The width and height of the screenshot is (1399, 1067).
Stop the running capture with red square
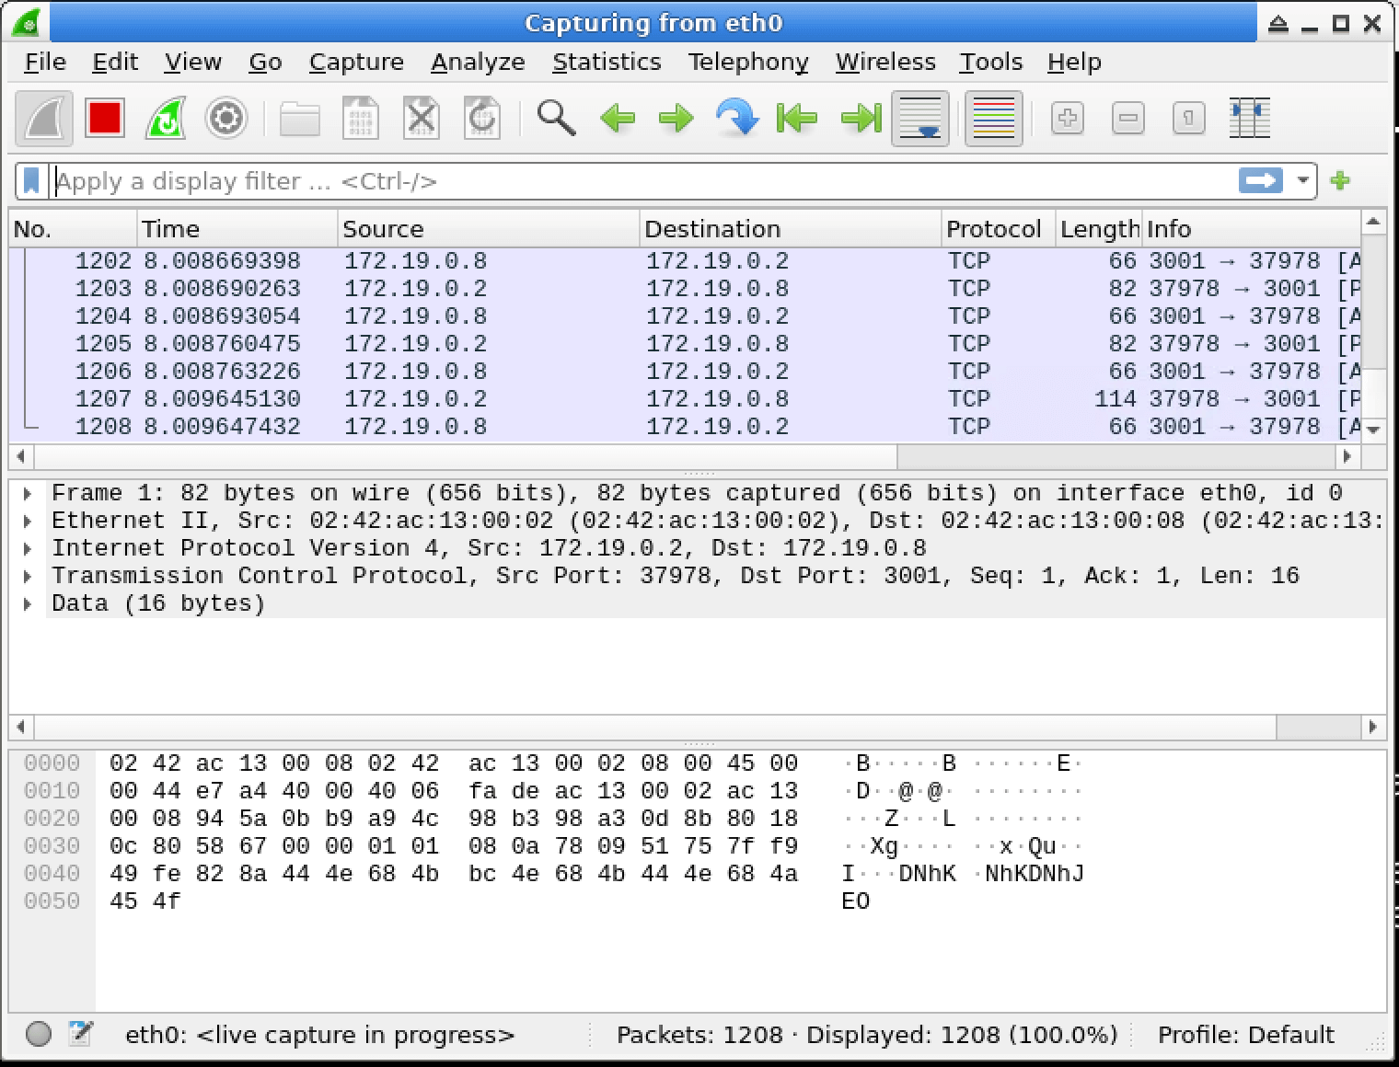(x=105, y=119)
